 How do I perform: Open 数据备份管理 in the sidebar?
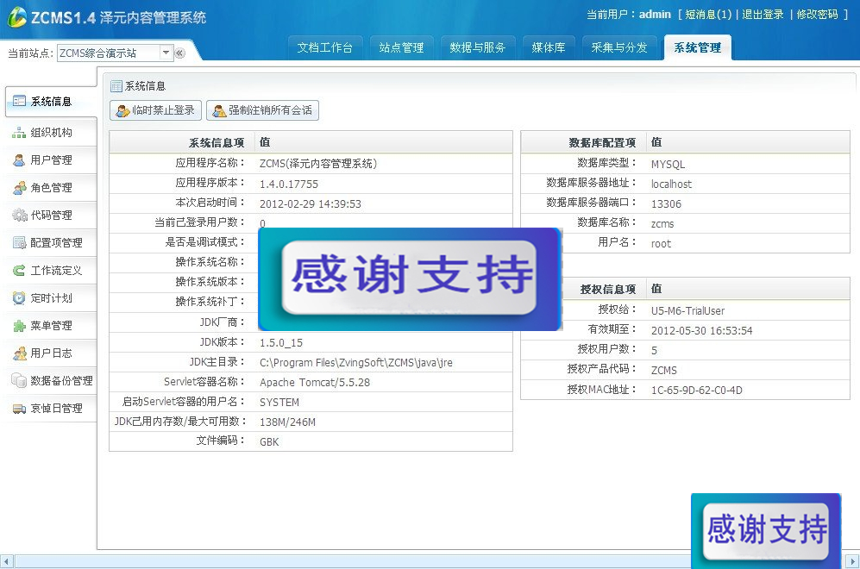(x=51, y=380)
